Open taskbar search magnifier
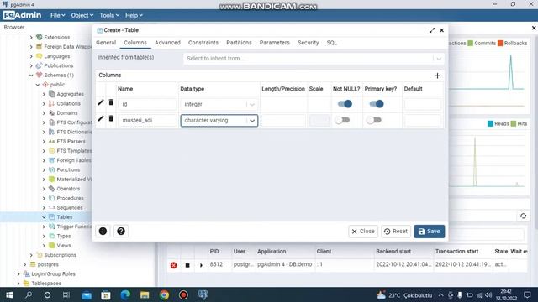 (x=29, y=294)
